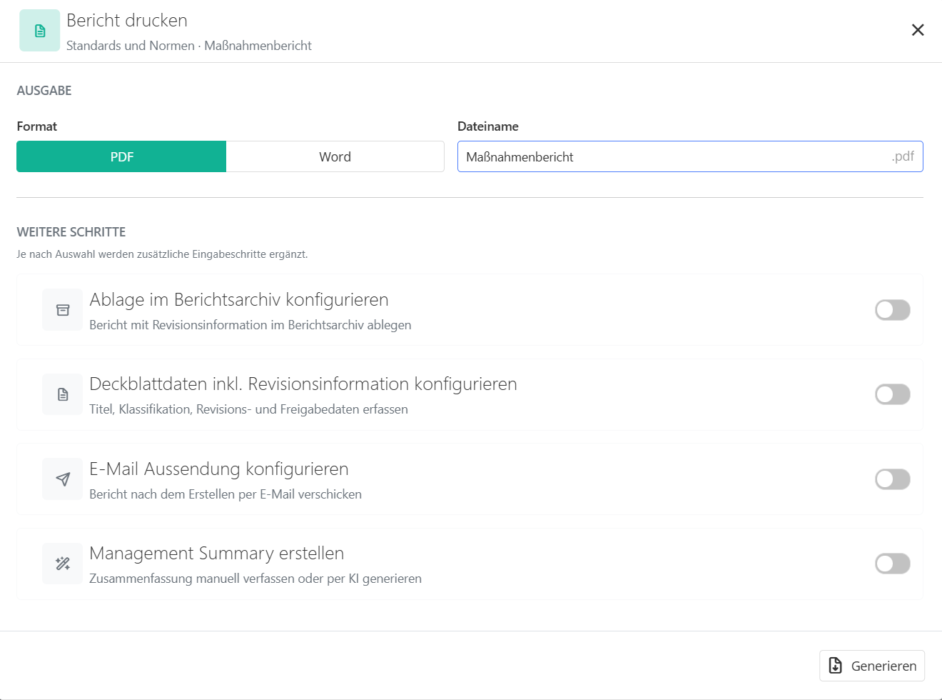Click the 'Ablage im Berichtsarchiv konfigurieren' title

[x=239, y=299]
